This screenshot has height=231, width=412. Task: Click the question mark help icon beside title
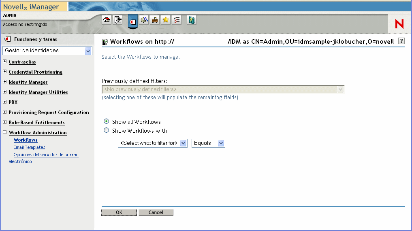click(401, 41)
